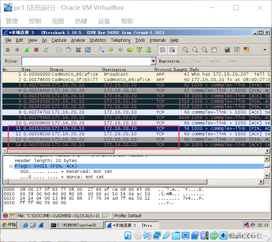272x242 pixels.
Task: Go forward in packet history arrow
Action: tap(120, 50)
